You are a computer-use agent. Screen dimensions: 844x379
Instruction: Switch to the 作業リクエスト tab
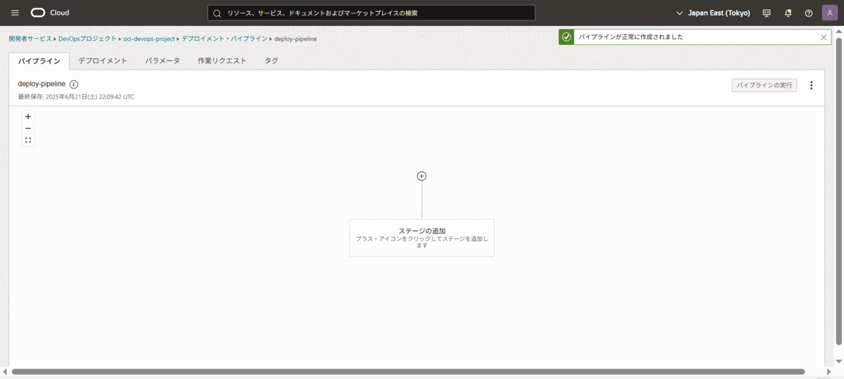(222, 60)
